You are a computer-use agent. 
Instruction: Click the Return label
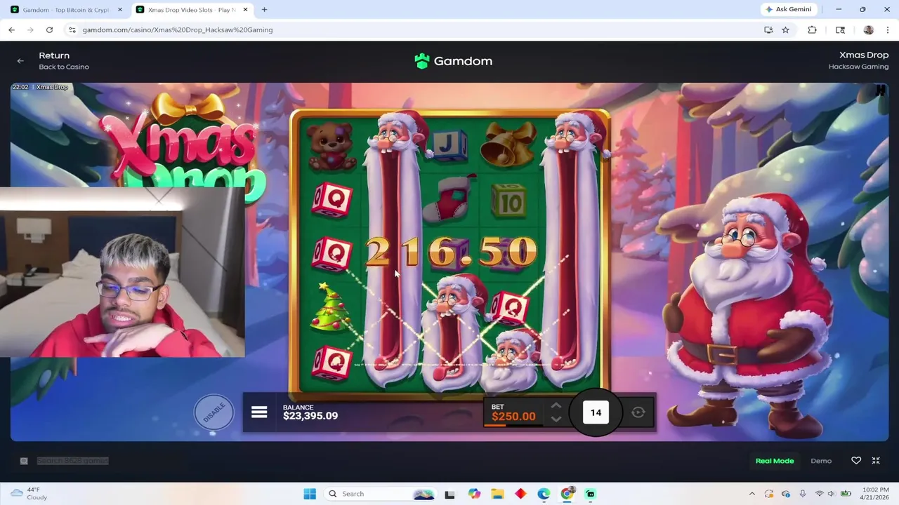click(54, 55)
